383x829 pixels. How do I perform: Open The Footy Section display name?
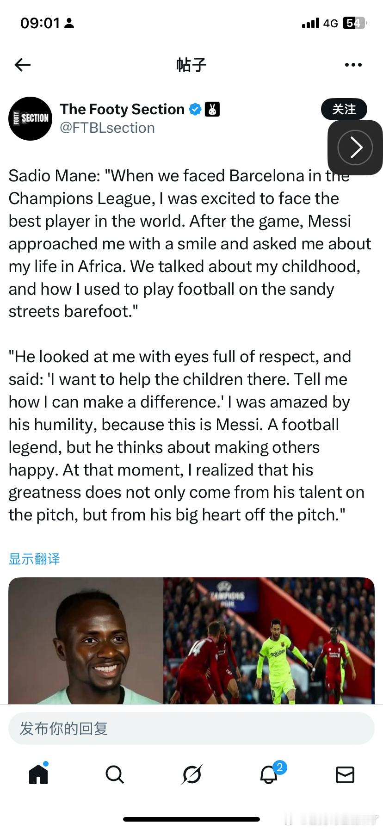tap(122, 109)
